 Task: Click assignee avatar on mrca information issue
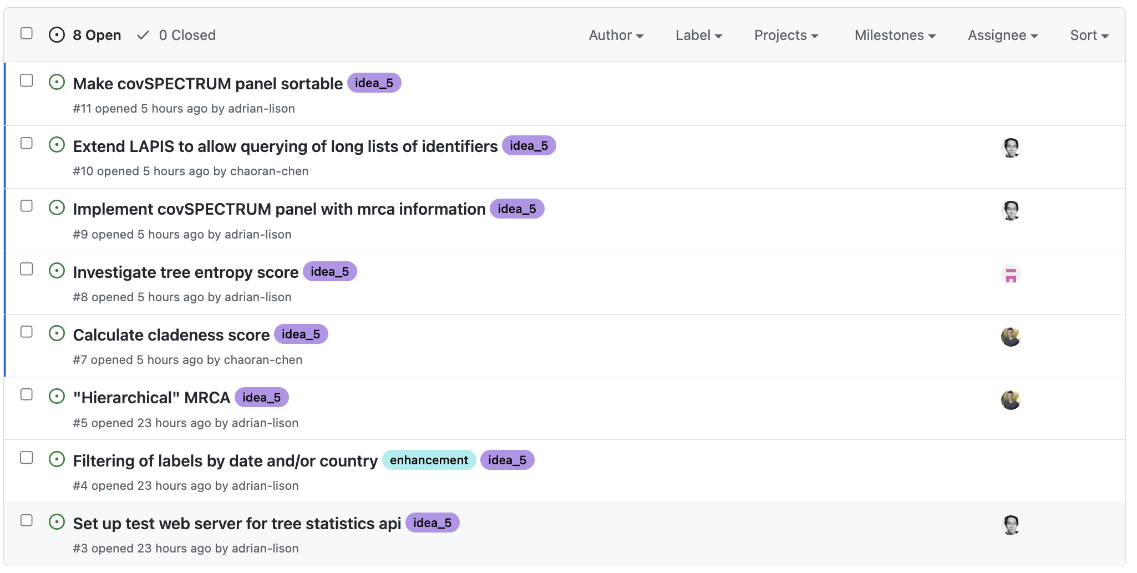1011,211
